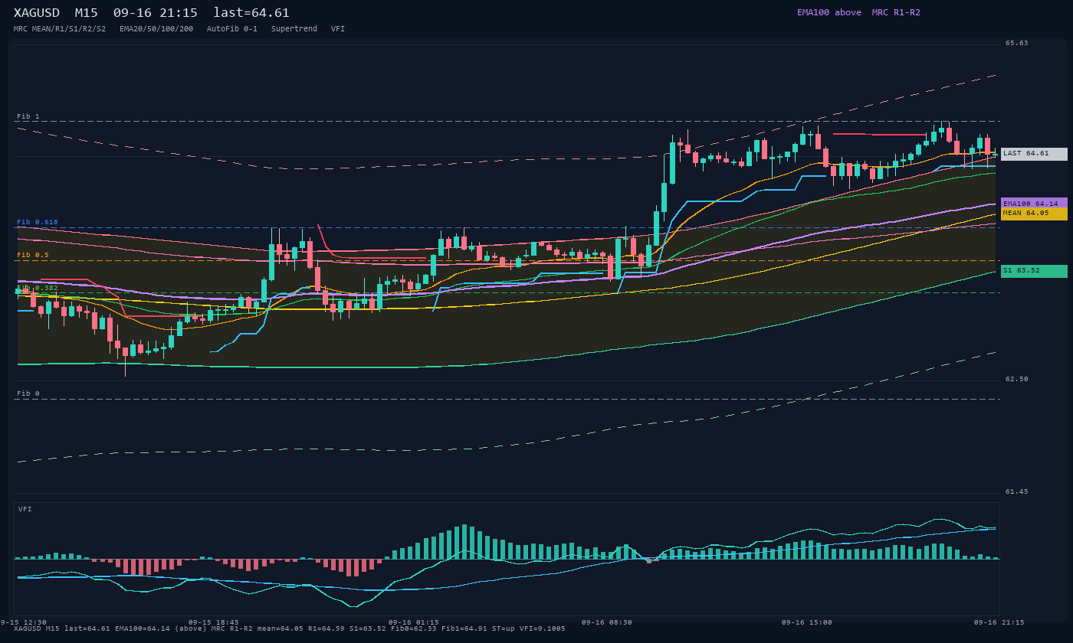The height and width of the screenshot is (643, 1073).
Task: Click the Fib 0.618 level label
Action: 38,222
